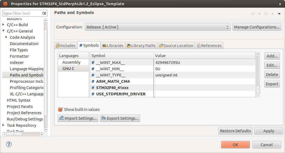The image size is (285, 153).
Task: Select the Assembly language entry
Action: (x=73, y=62)
